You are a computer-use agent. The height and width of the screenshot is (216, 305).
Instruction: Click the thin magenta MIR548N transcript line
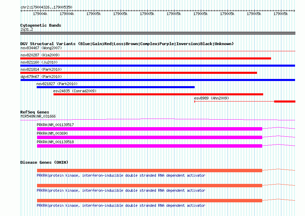[158, 119]
